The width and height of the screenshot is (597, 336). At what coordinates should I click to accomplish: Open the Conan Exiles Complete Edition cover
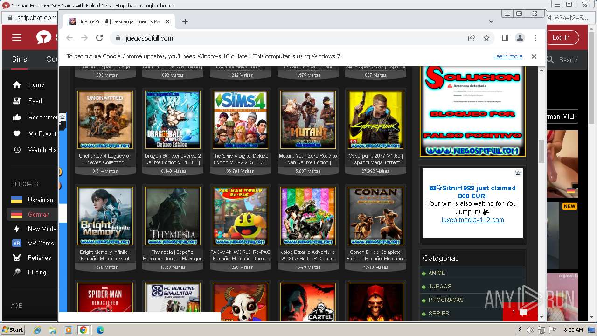click(375, 216)
